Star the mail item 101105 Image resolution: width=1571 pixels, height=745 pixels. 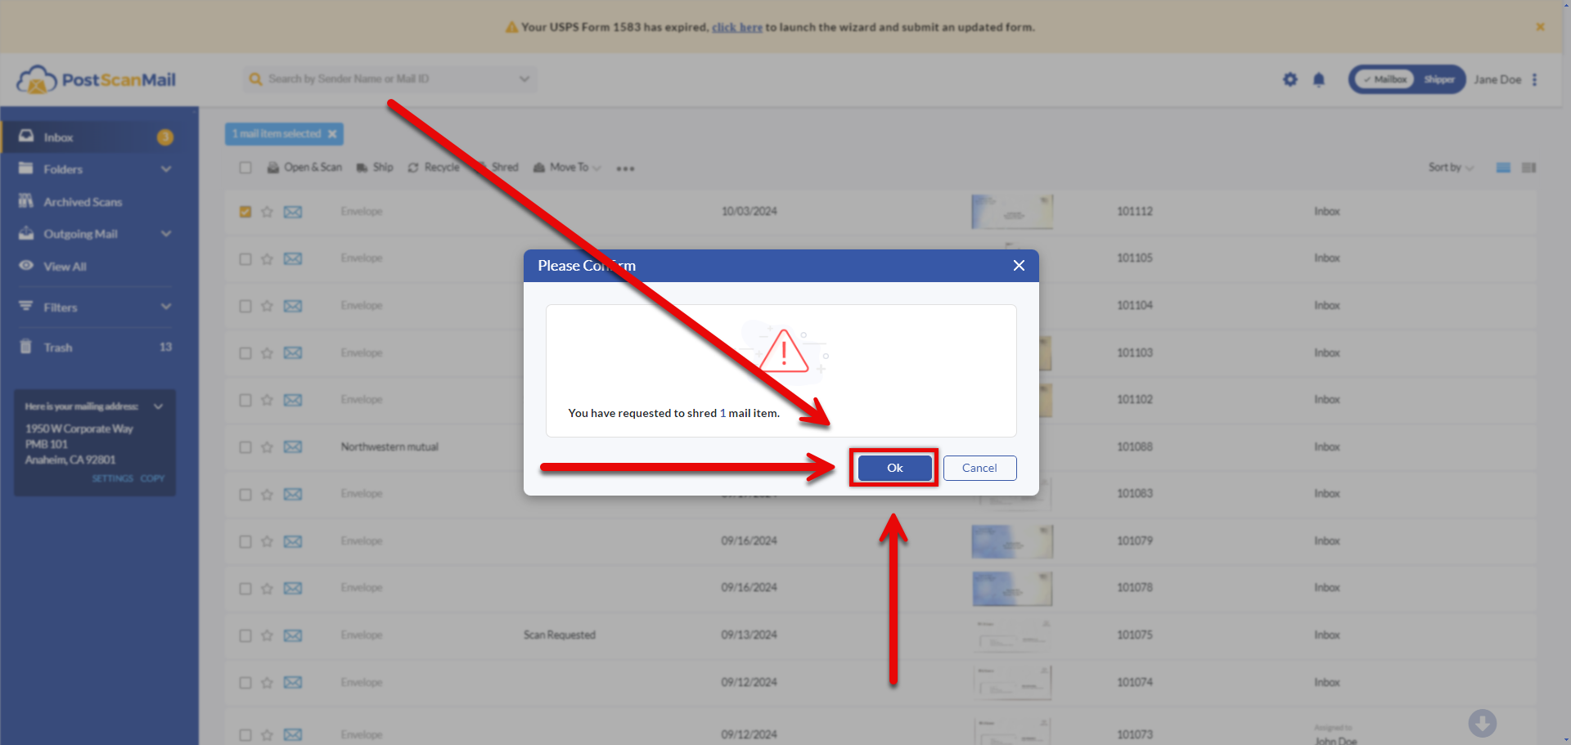click(x=267, y=259)
